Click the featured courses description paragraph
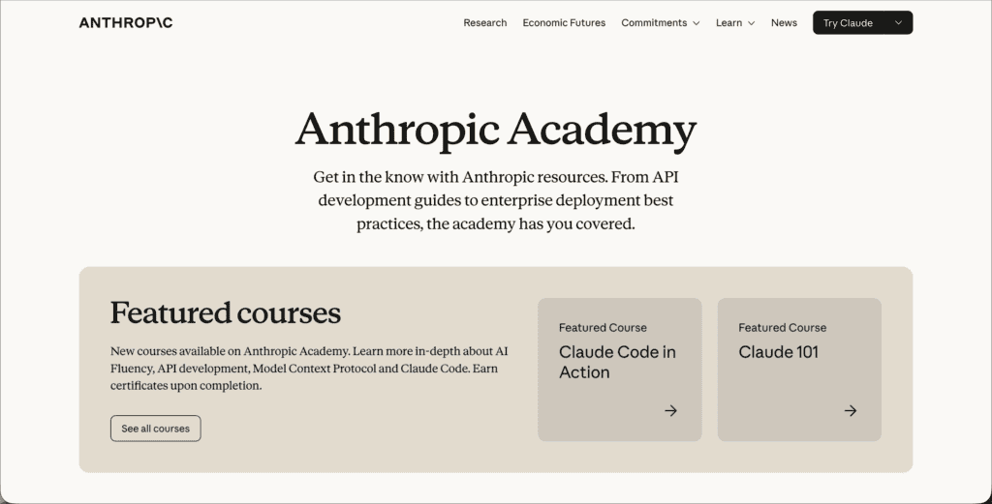The image size is (992, 504). [x=309, y=369]
